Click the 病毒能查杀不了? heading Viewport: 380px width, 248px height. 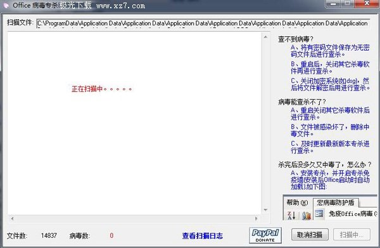(x=302, y=102)
